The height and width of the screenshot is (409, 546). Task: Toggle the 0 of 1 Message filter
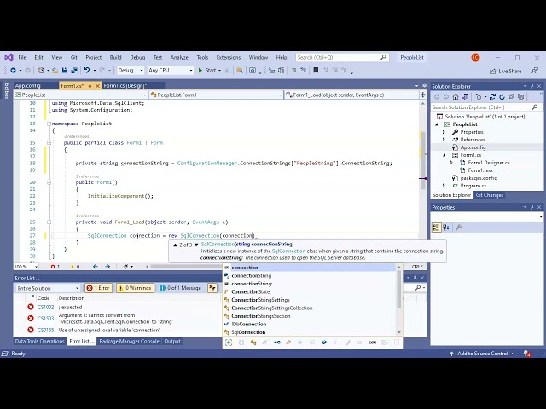(180, 288)
